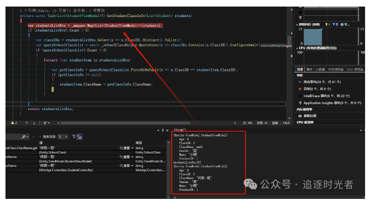
Task: Open the Application Insights events link
Action: [x=332, y=103]
